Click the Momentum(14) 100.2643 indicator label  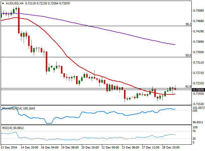click(19, 109)
